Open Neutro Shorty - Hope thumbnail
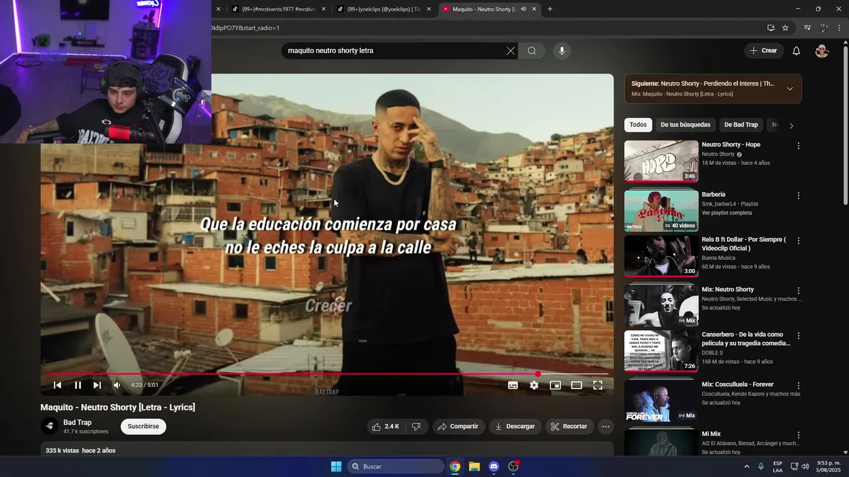 pyautogui.click(x=661, y=161)
